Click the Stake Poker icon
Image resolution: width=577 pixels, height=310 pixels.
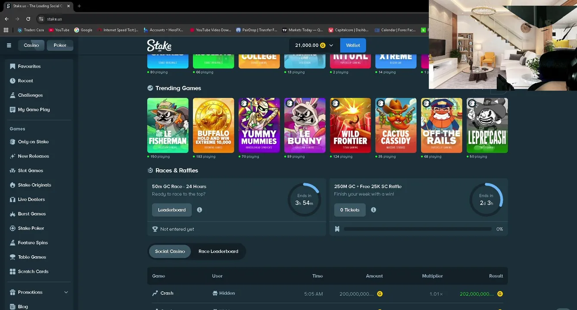[x=12, y=228]
